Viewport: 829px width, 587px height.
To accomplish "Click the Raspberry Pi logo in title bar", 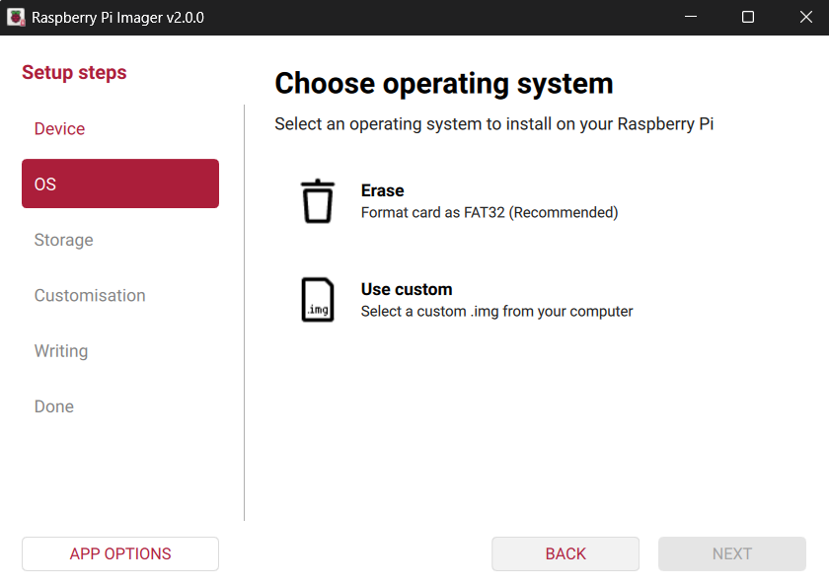I will click(16, 18).
